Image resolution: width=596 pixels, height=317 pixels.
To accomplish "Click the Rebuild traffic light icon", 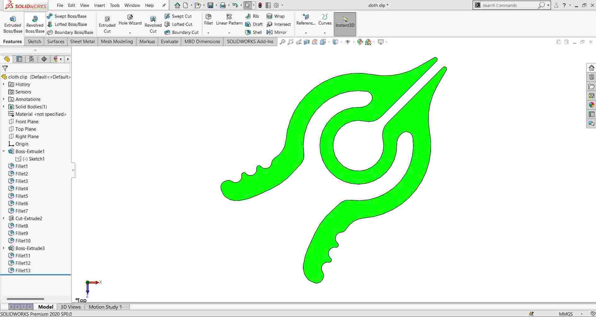I will click(260, 5).
